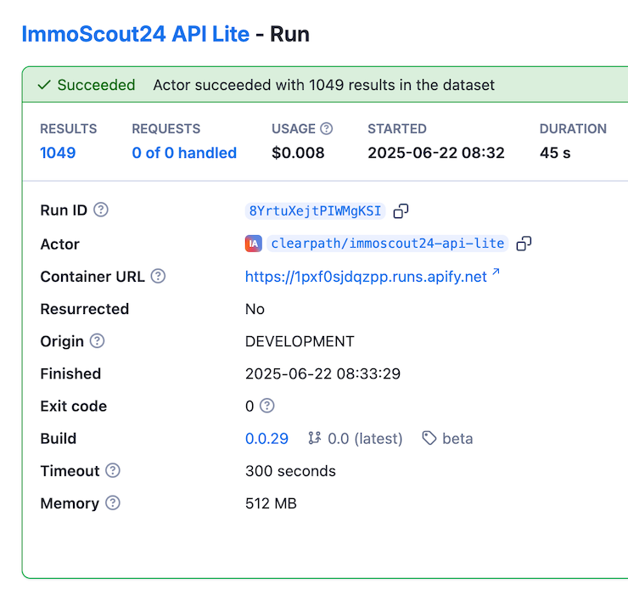Screen dimensions: 628x595
Task: Click the Container URL help icon
Action: click(158, 276)
